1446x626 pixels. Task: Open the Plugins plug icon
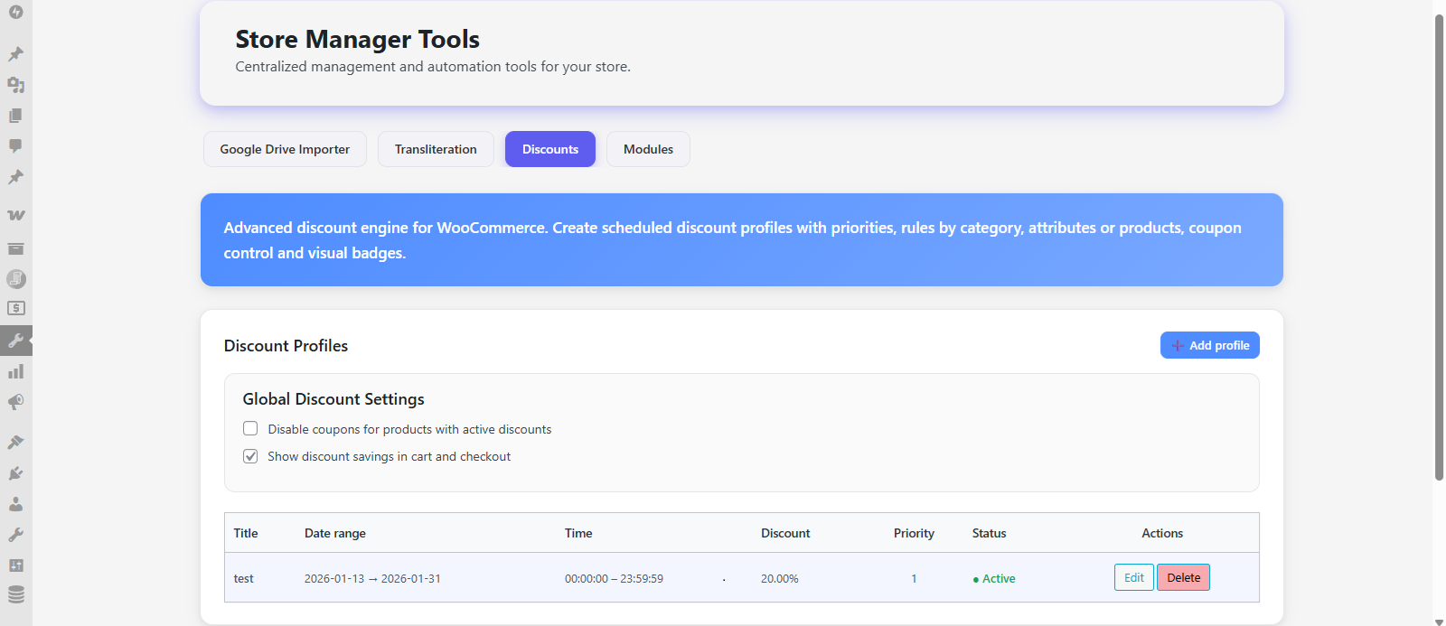[x=15, y=473]
